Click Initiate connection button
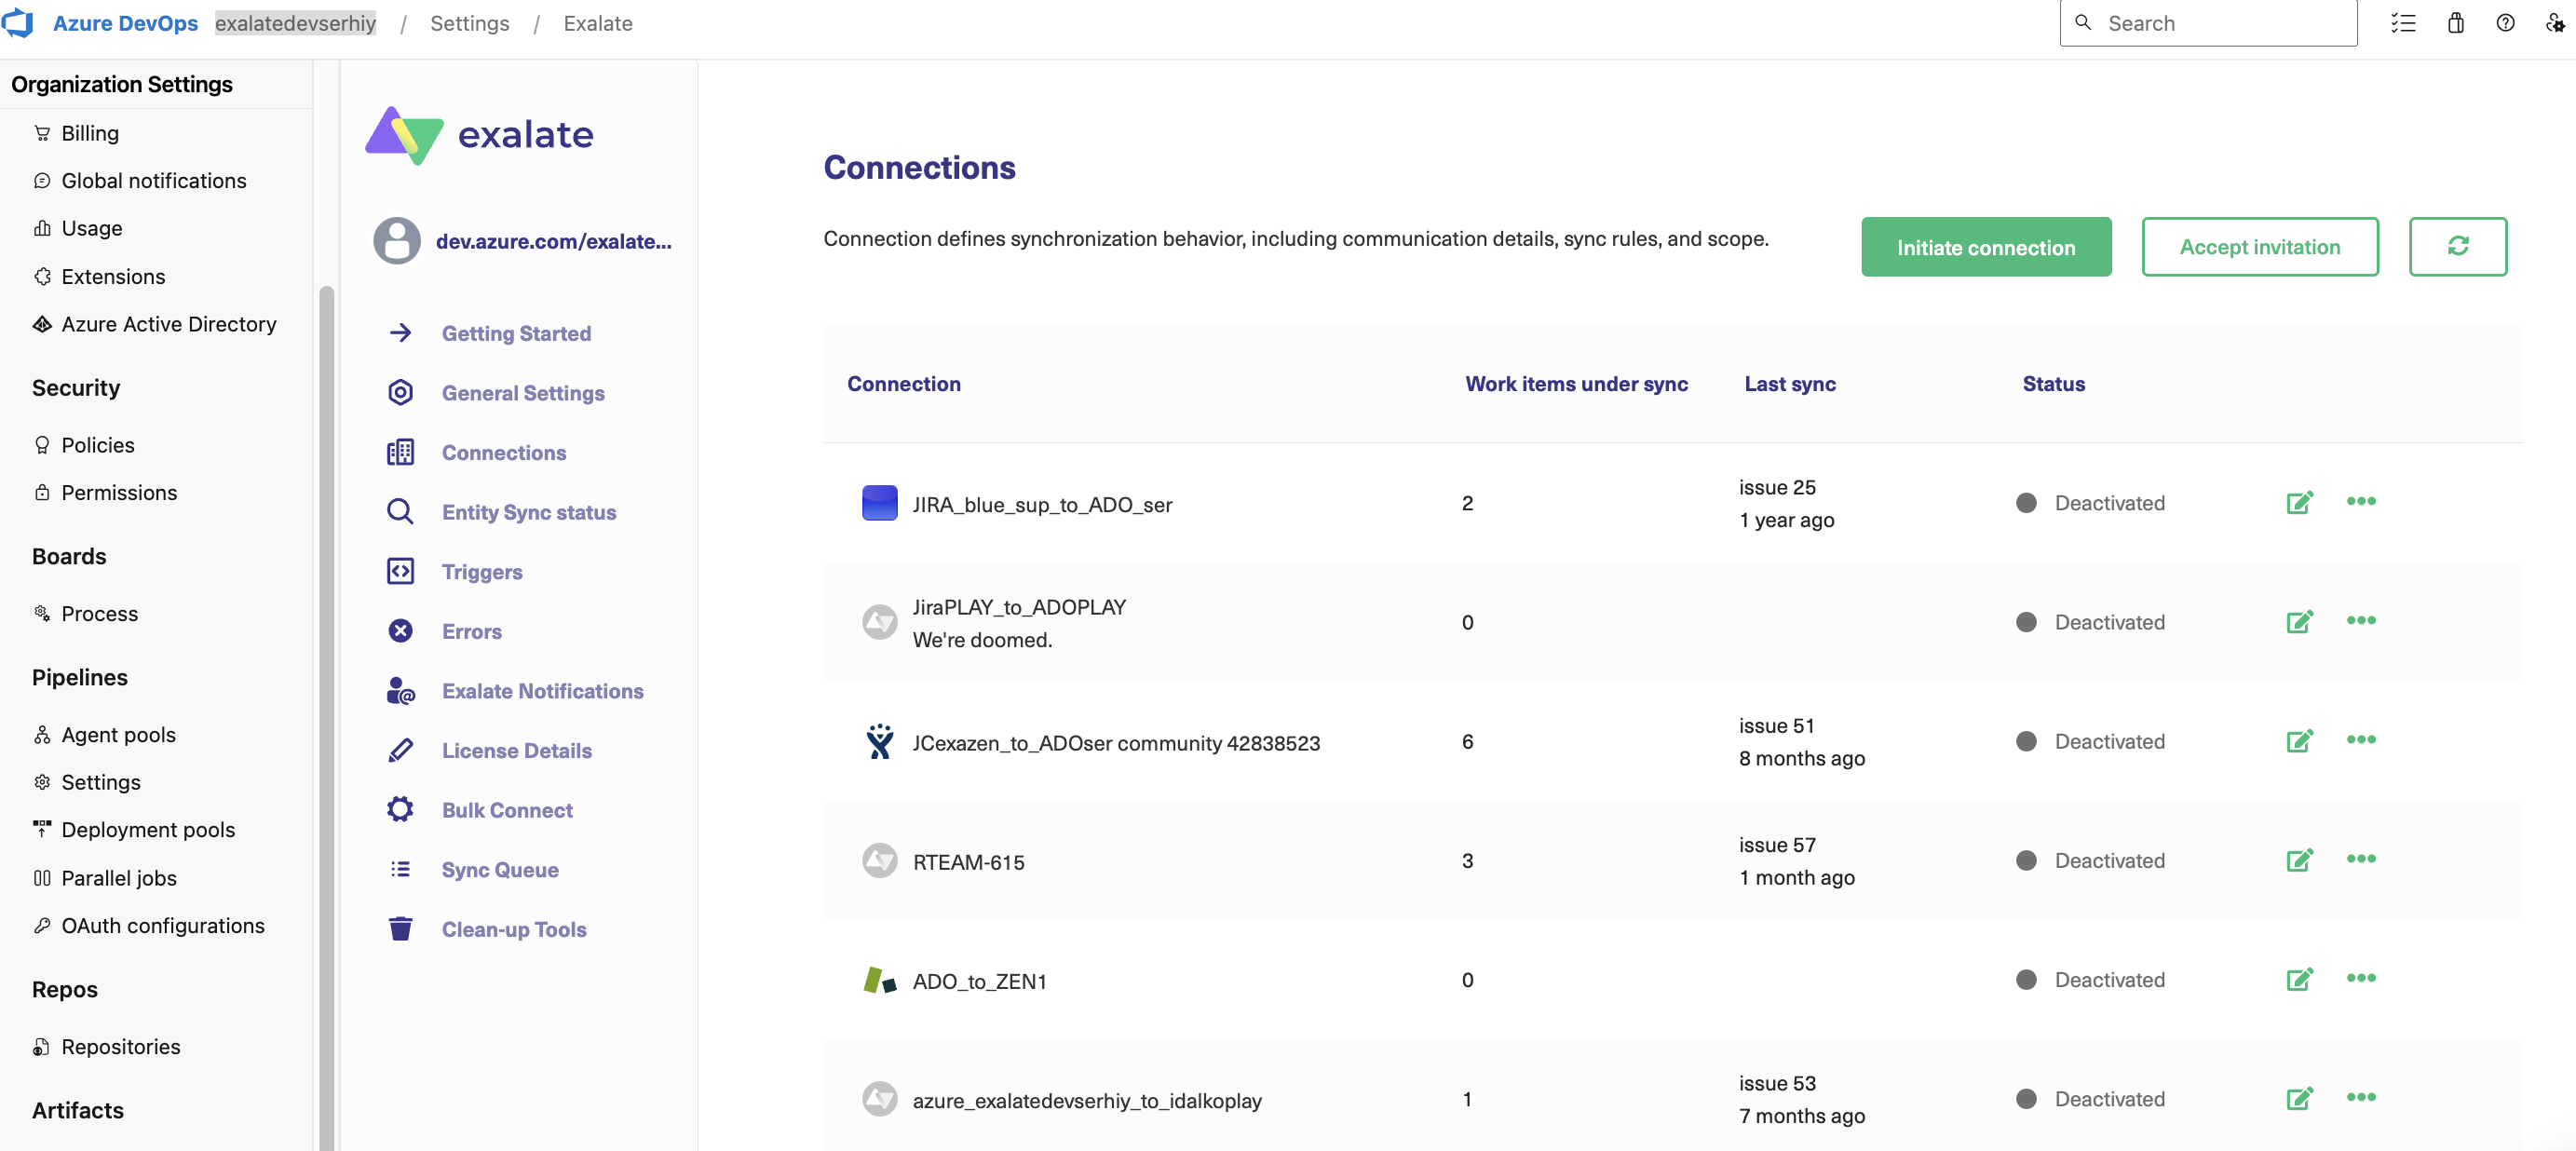 1986,246
